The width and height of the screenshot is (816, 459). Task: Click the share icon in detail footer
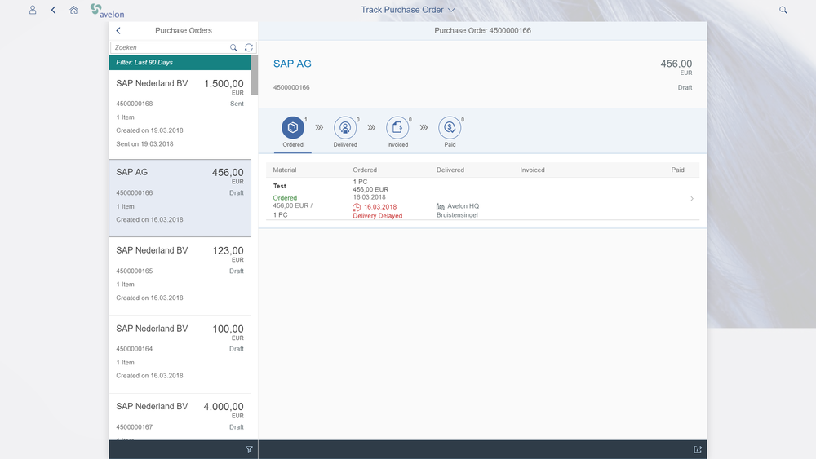698,450
